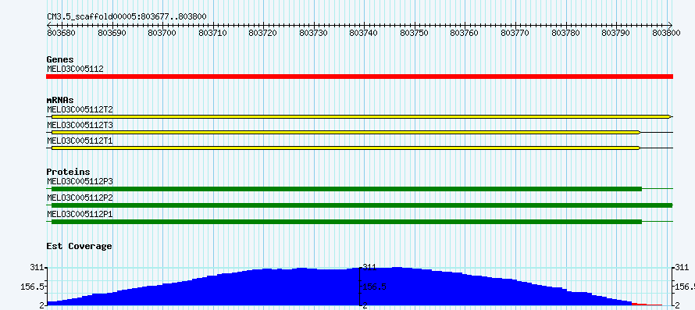
Task: Click the blue EST coverage histogram
Action: click(340, 287)
